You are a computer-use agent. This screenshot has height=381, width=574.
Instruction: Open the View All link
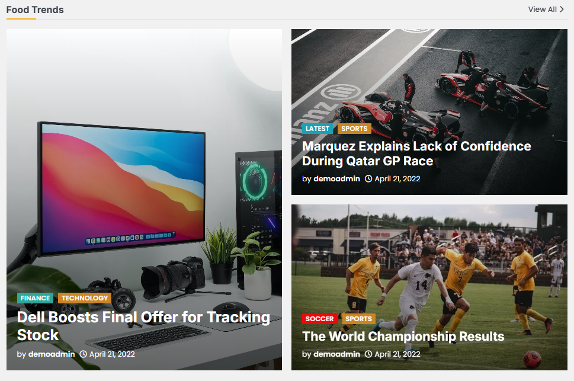tap(546, 9)
